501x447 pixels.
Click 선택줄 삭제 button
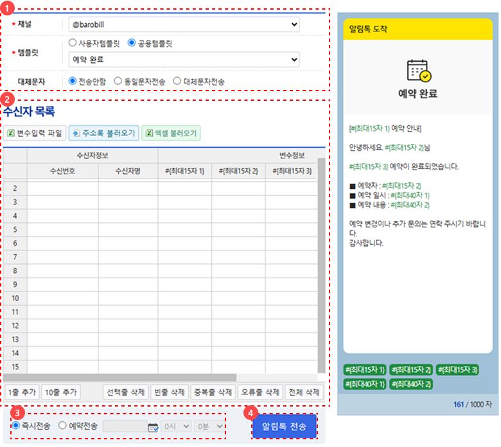125,392
